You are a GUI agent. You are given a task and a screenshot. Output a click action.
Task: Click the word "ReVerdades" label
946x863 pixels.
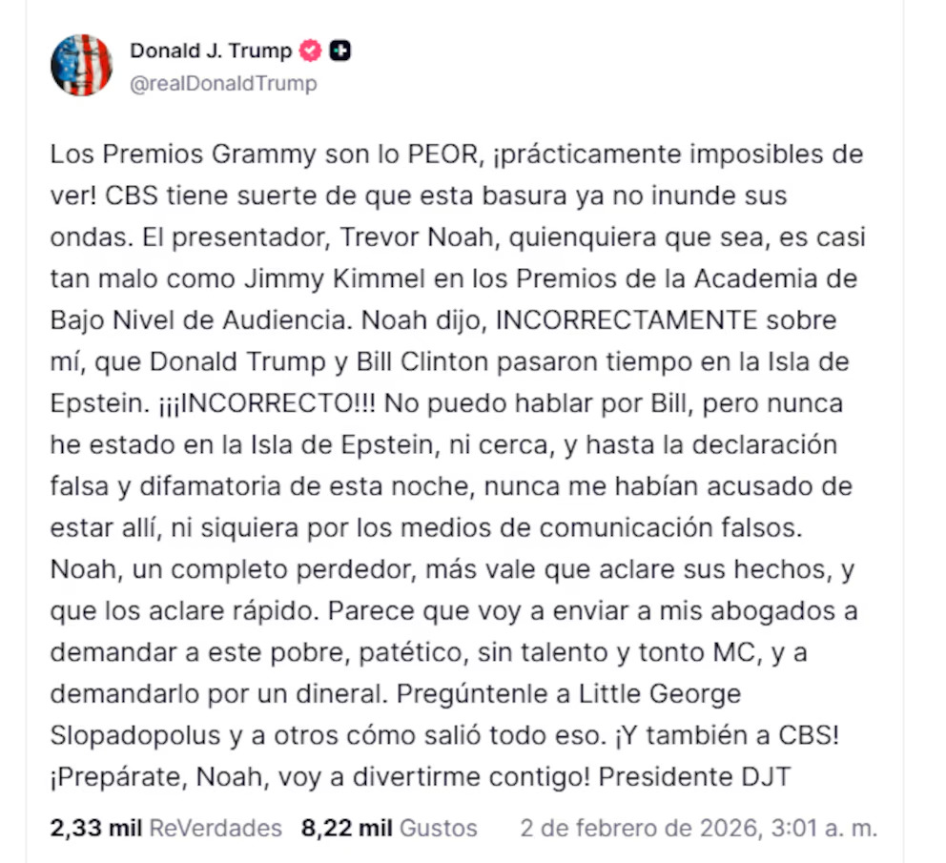point(215,828)
